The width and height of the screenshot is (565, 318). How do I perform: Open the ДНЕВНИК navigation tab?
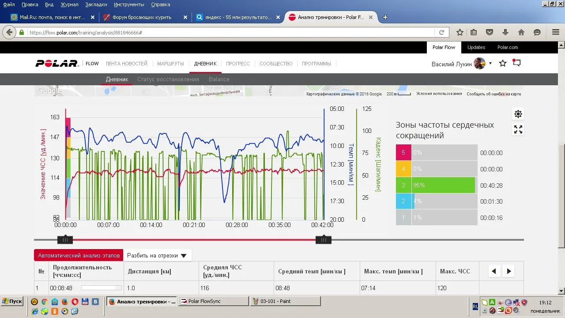tap(205, 64)
